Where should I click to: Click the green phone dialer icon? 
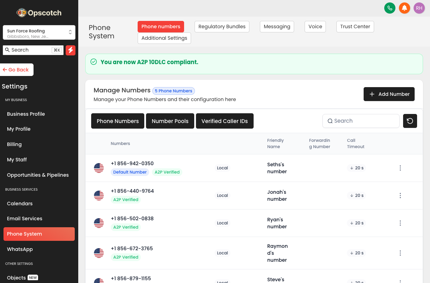coord(389,8)
